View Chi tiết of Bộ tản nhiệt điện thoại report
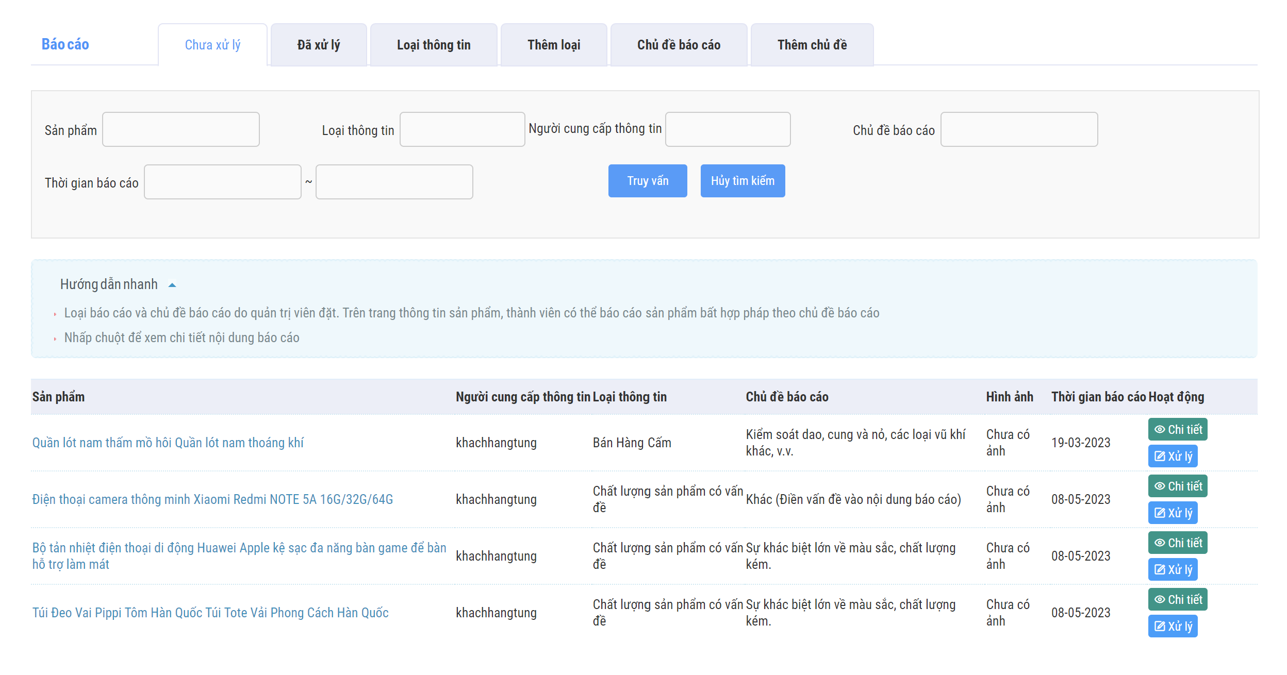 [x=1177, y=543]
